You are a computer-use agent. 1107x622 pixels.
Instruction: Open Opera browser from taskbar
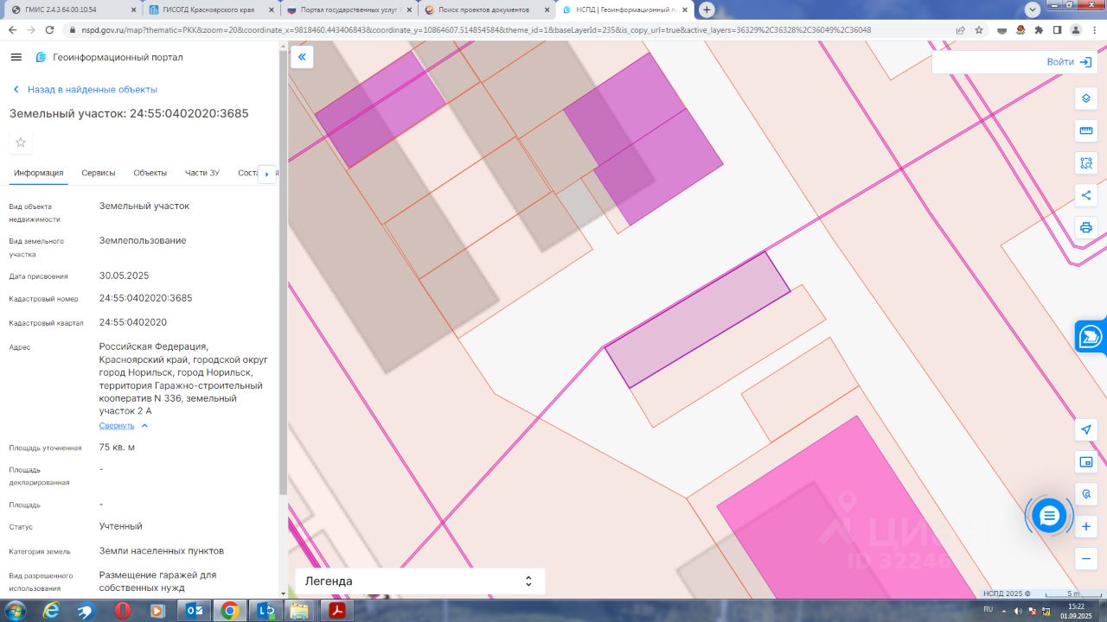click(122, 611)
